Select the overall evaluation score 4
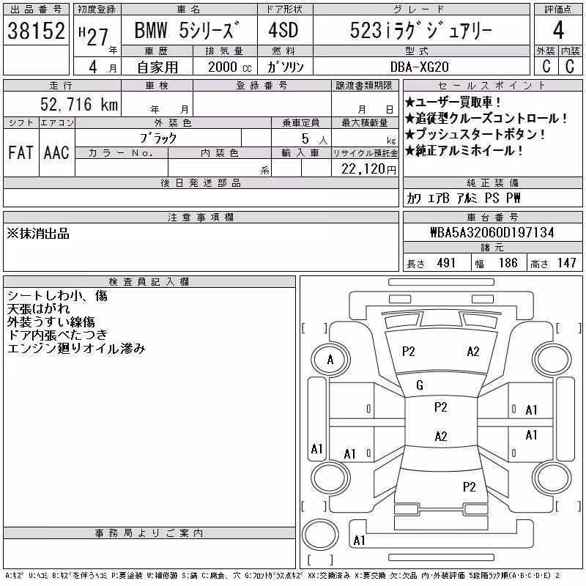This screenshot has width=586, height=586. coord(558,30)
